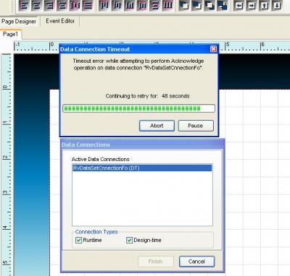The height and width of the screenshot is (276, 290).
Task: Click the "48 seconds" retry countdown text
Action: point(175,96)
